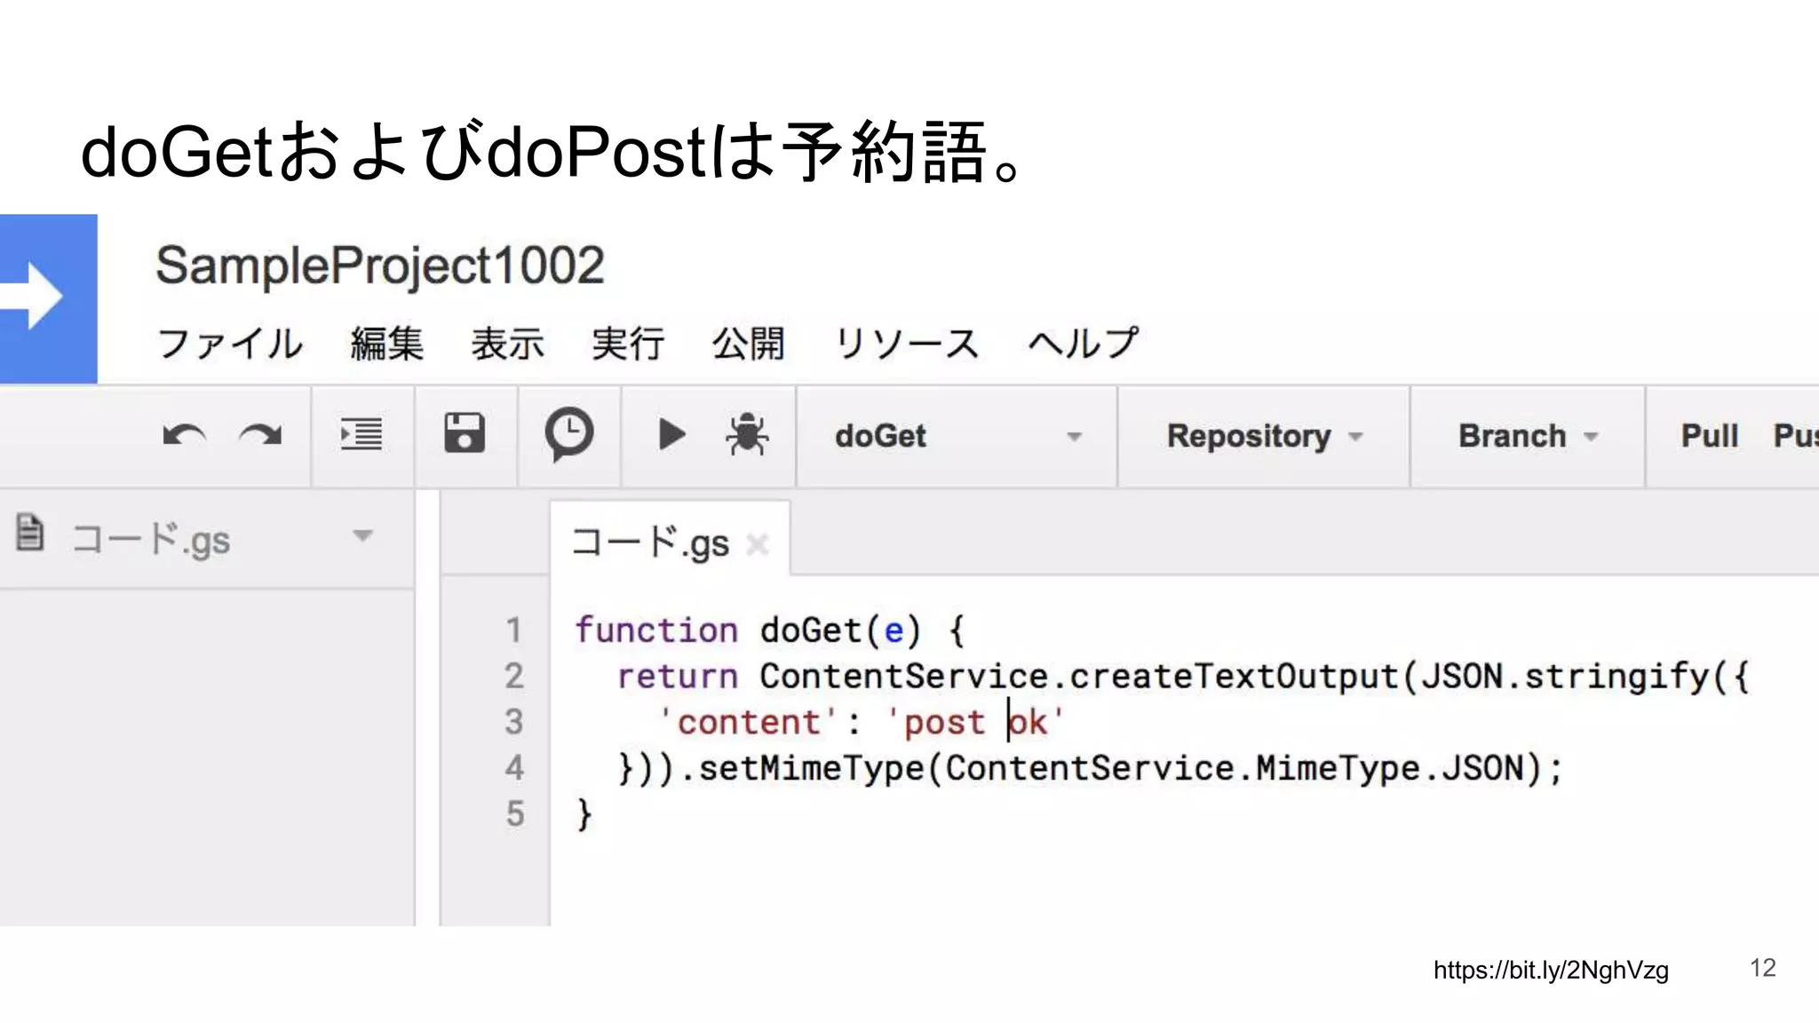Click the SampleProject1002 project title
The image size is (1819, 1023).
pyautogui.click(x=380, y=266)
